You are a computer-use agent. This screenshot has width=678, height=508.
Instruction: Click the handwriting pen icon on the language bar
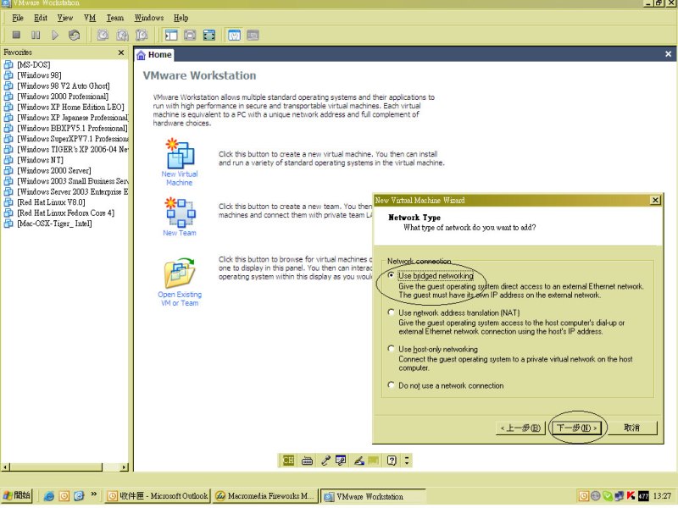point(358,461)
